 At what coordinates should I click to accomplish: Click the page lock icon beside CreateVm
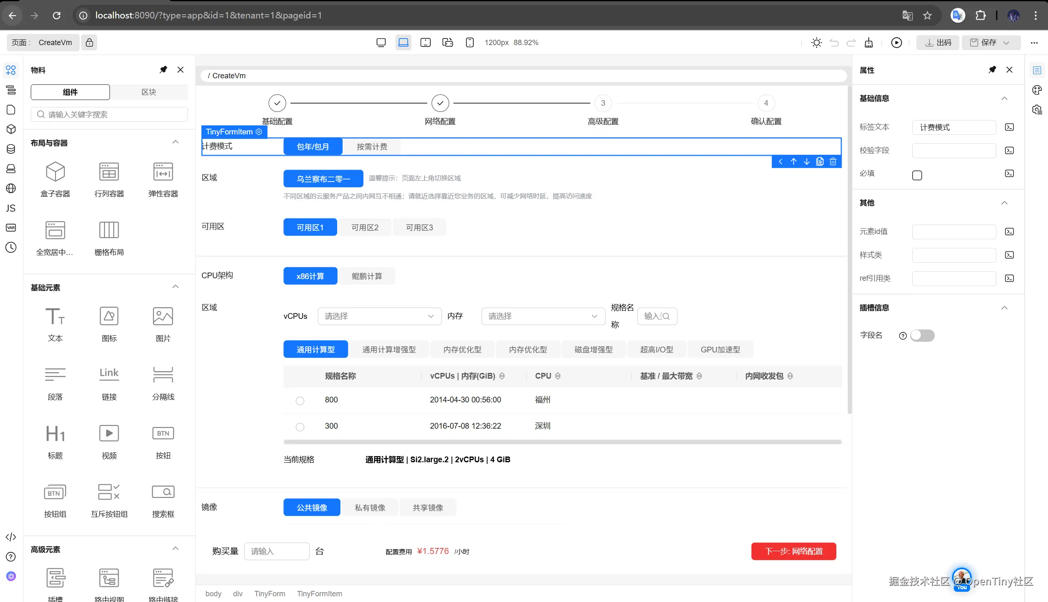pyautogui.click(x=89, y=43)
